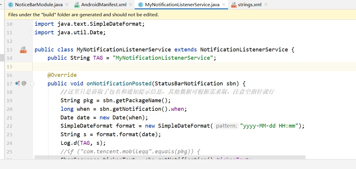The width and height of the screenshot is (356, 169).
Task: Click the "yyyy-MM-dd HH:mm" string literal
Action: pyautogui.click(x=269, y=126)
